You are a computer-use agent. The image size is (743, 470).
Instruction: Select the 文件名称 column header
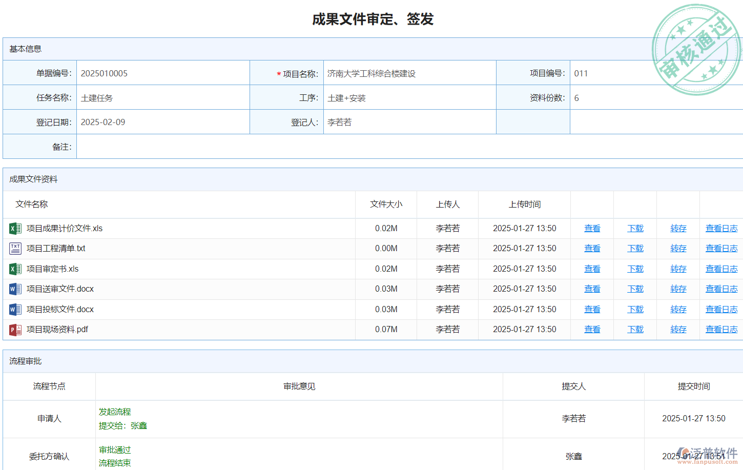tap(32, 205)
